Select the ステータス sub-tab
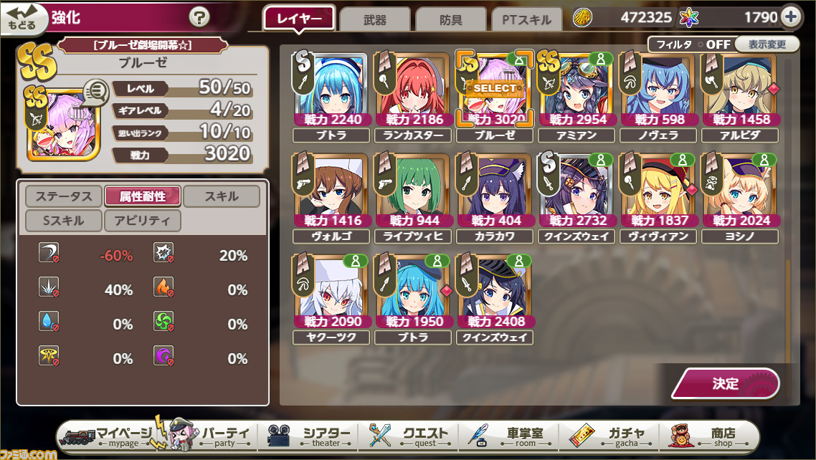The height and width of the screenshot is (460, 816). (64, 196)
